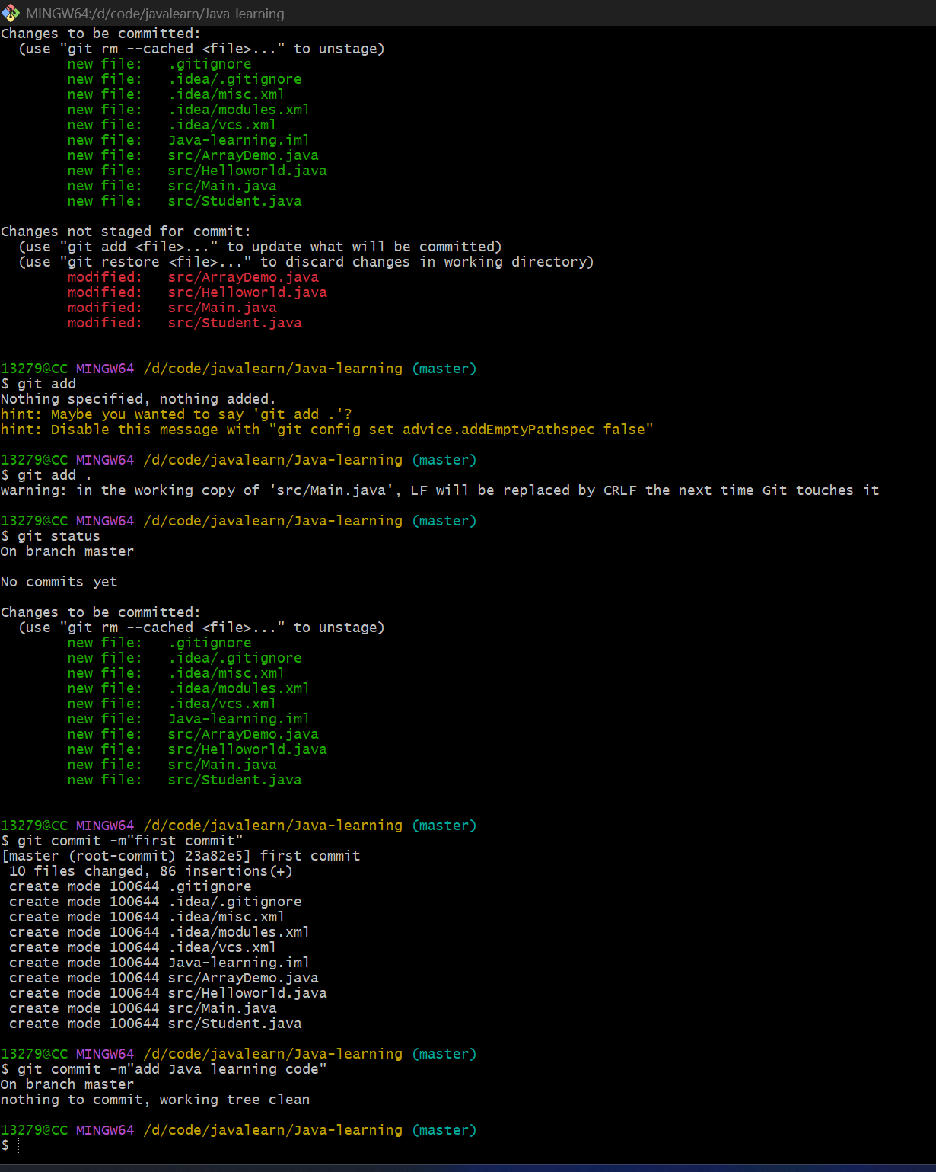Click "nothing to commit, working tree clean" line
Viewport: 936px width, 1172px height.
coord(155,1100)
